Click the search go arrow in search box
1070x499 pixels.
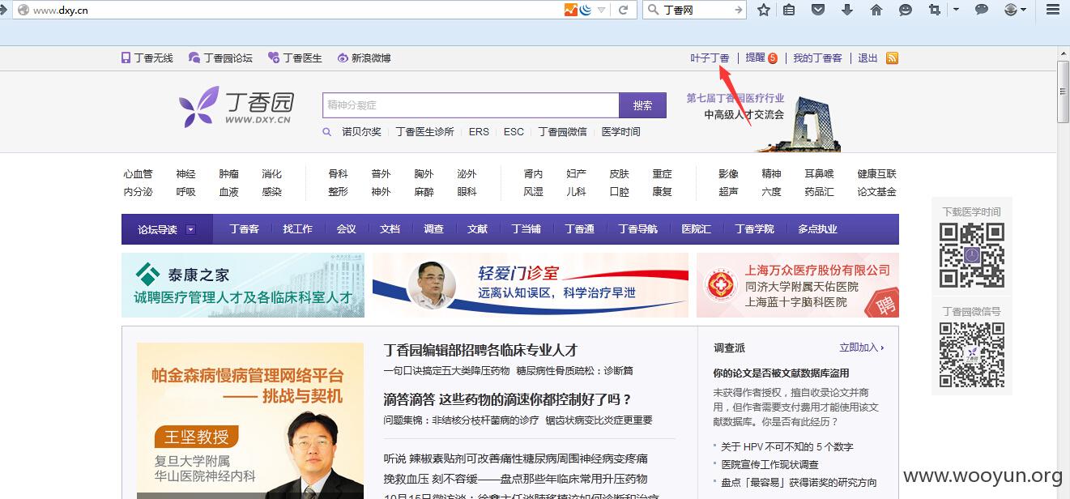point(739,10)
